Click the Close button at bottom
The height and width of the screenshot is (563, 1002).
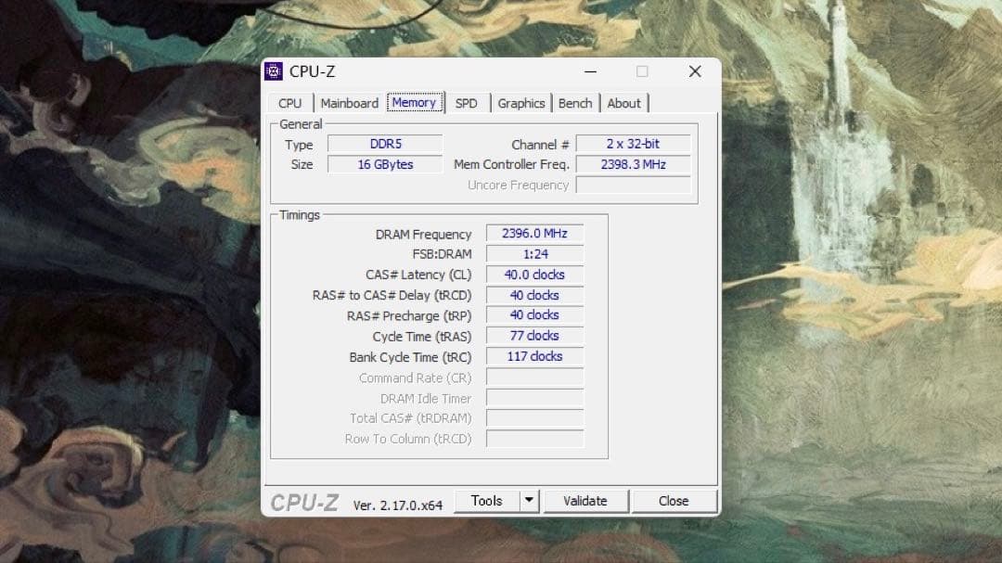674,500
